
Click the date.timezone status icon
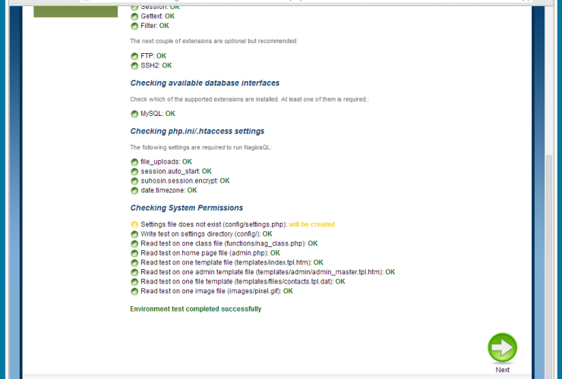[x=134, y=191]
